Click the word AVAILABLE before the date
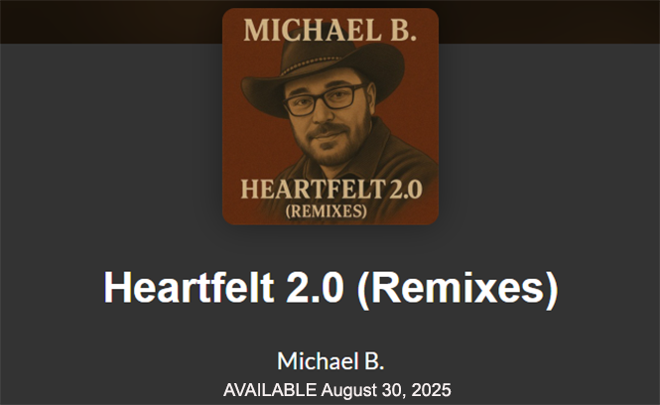 pyautogui.click(x=270, y=390)
